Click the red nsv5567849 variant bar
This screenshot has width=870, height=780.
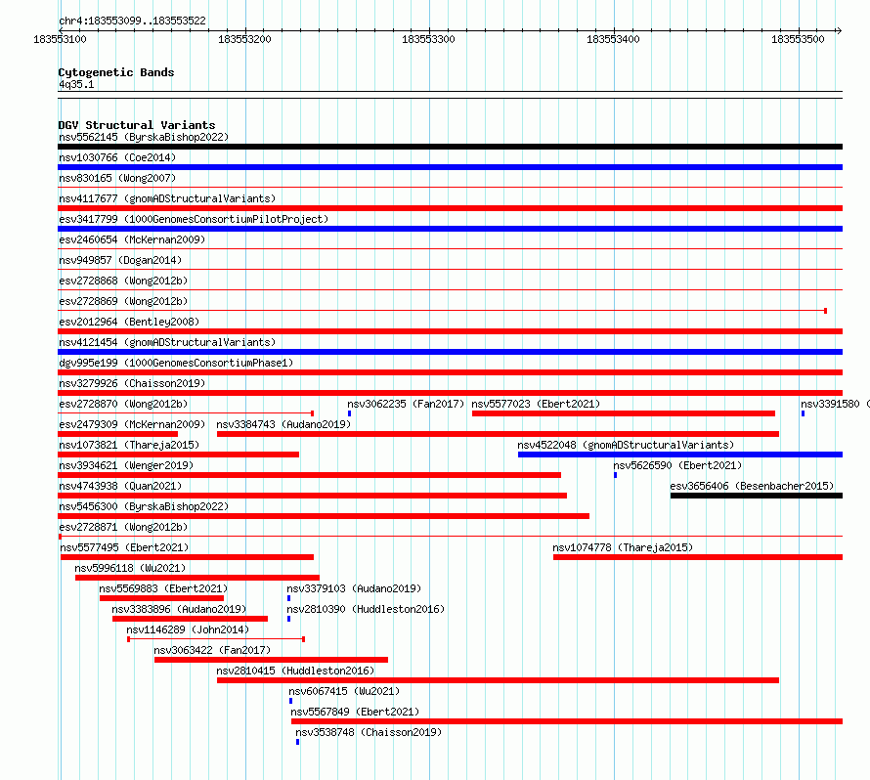click(567, 721)
